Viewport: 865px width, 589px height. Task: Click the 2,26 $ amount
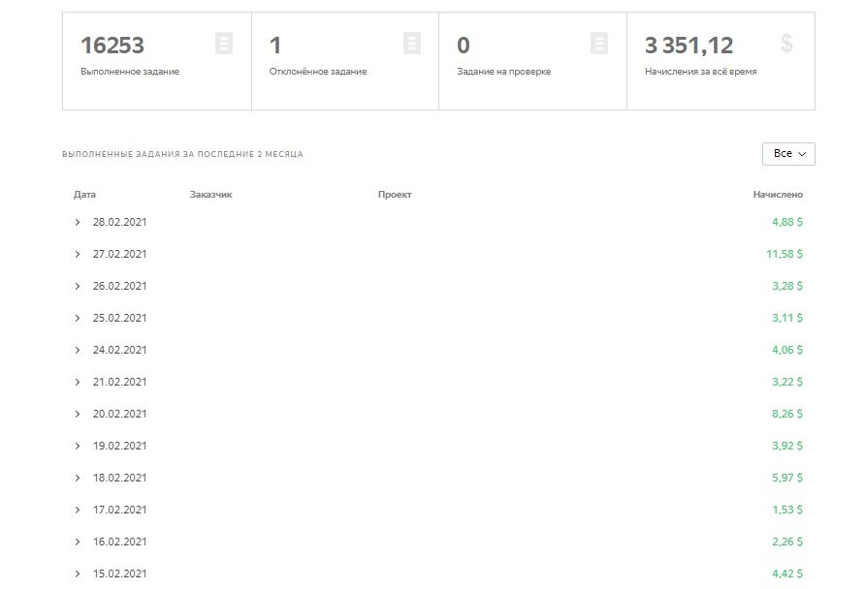787,542
